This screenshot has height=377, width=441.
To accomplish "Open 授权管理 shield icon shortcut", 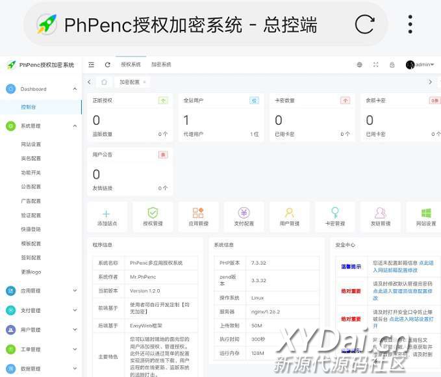I will point(153,213).
